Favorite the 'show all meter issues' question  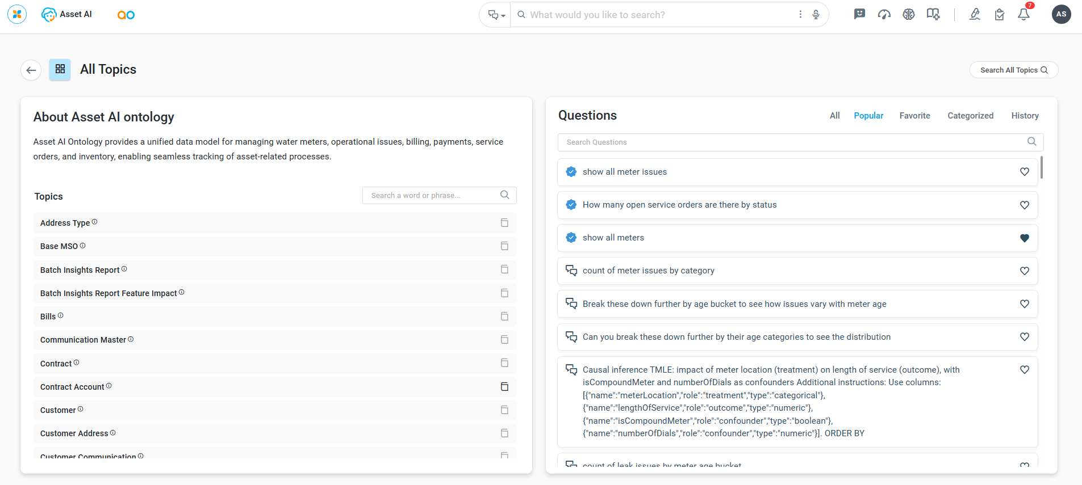pyautogui.click(x=1025, y=172)
